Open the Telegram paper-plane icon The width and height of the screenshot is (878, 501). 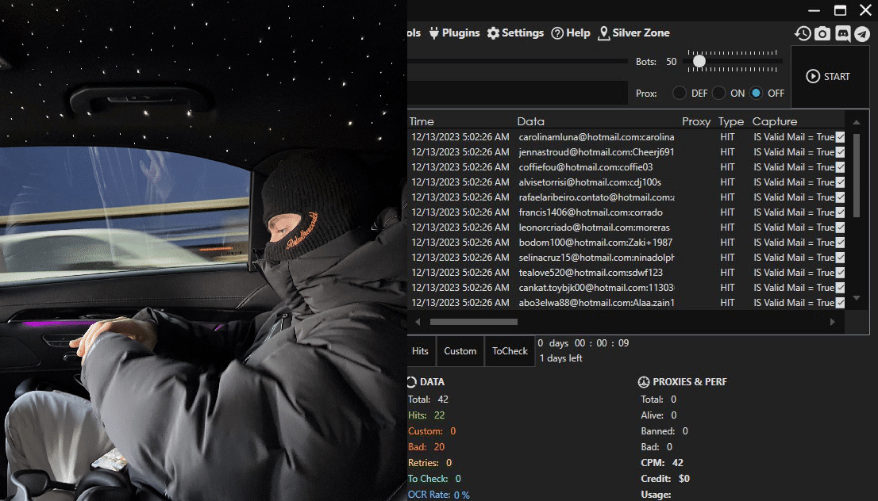click(x=862, y=33)
